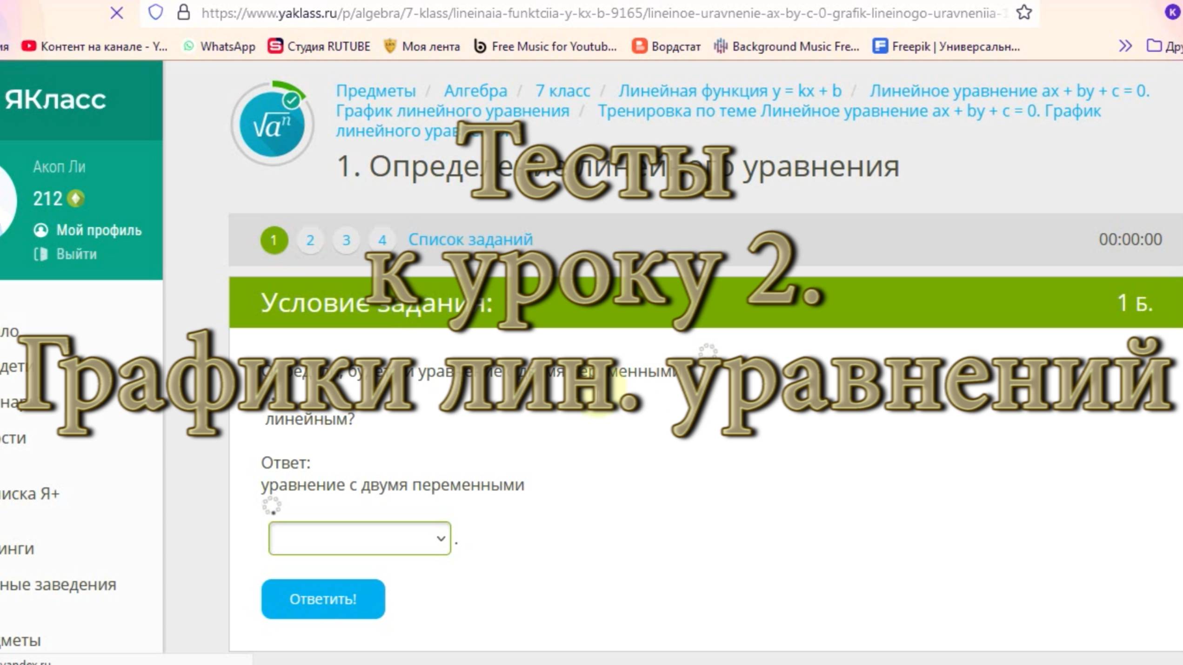
Task: Open the answer dropdown list
Action: pyautogui.click(x=359, y=538)
